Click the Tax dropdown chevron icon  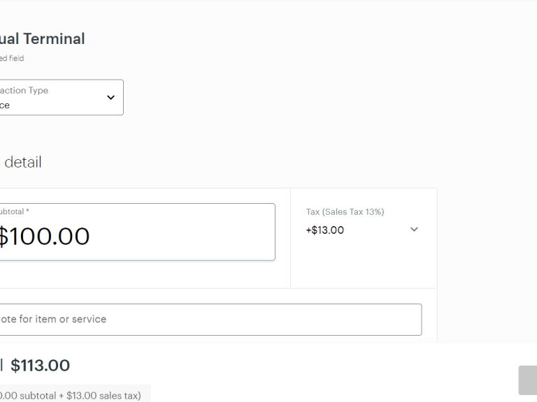pos(414,230)
